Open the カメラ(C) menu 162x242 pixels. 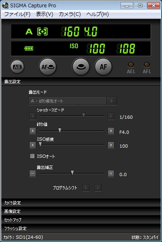pyautogui.click(x=70, y=14)
